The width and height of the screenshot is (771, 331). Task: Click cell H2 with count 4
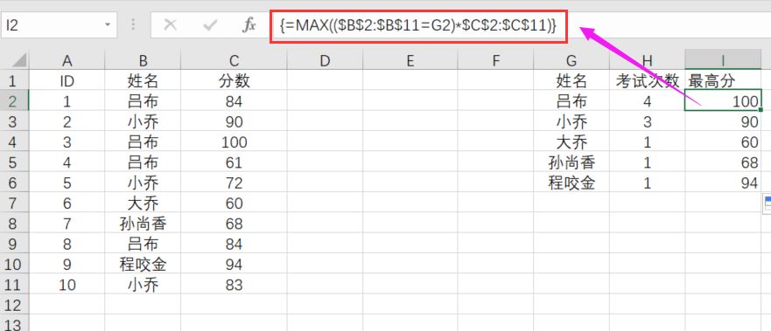(x=647, y=100)
